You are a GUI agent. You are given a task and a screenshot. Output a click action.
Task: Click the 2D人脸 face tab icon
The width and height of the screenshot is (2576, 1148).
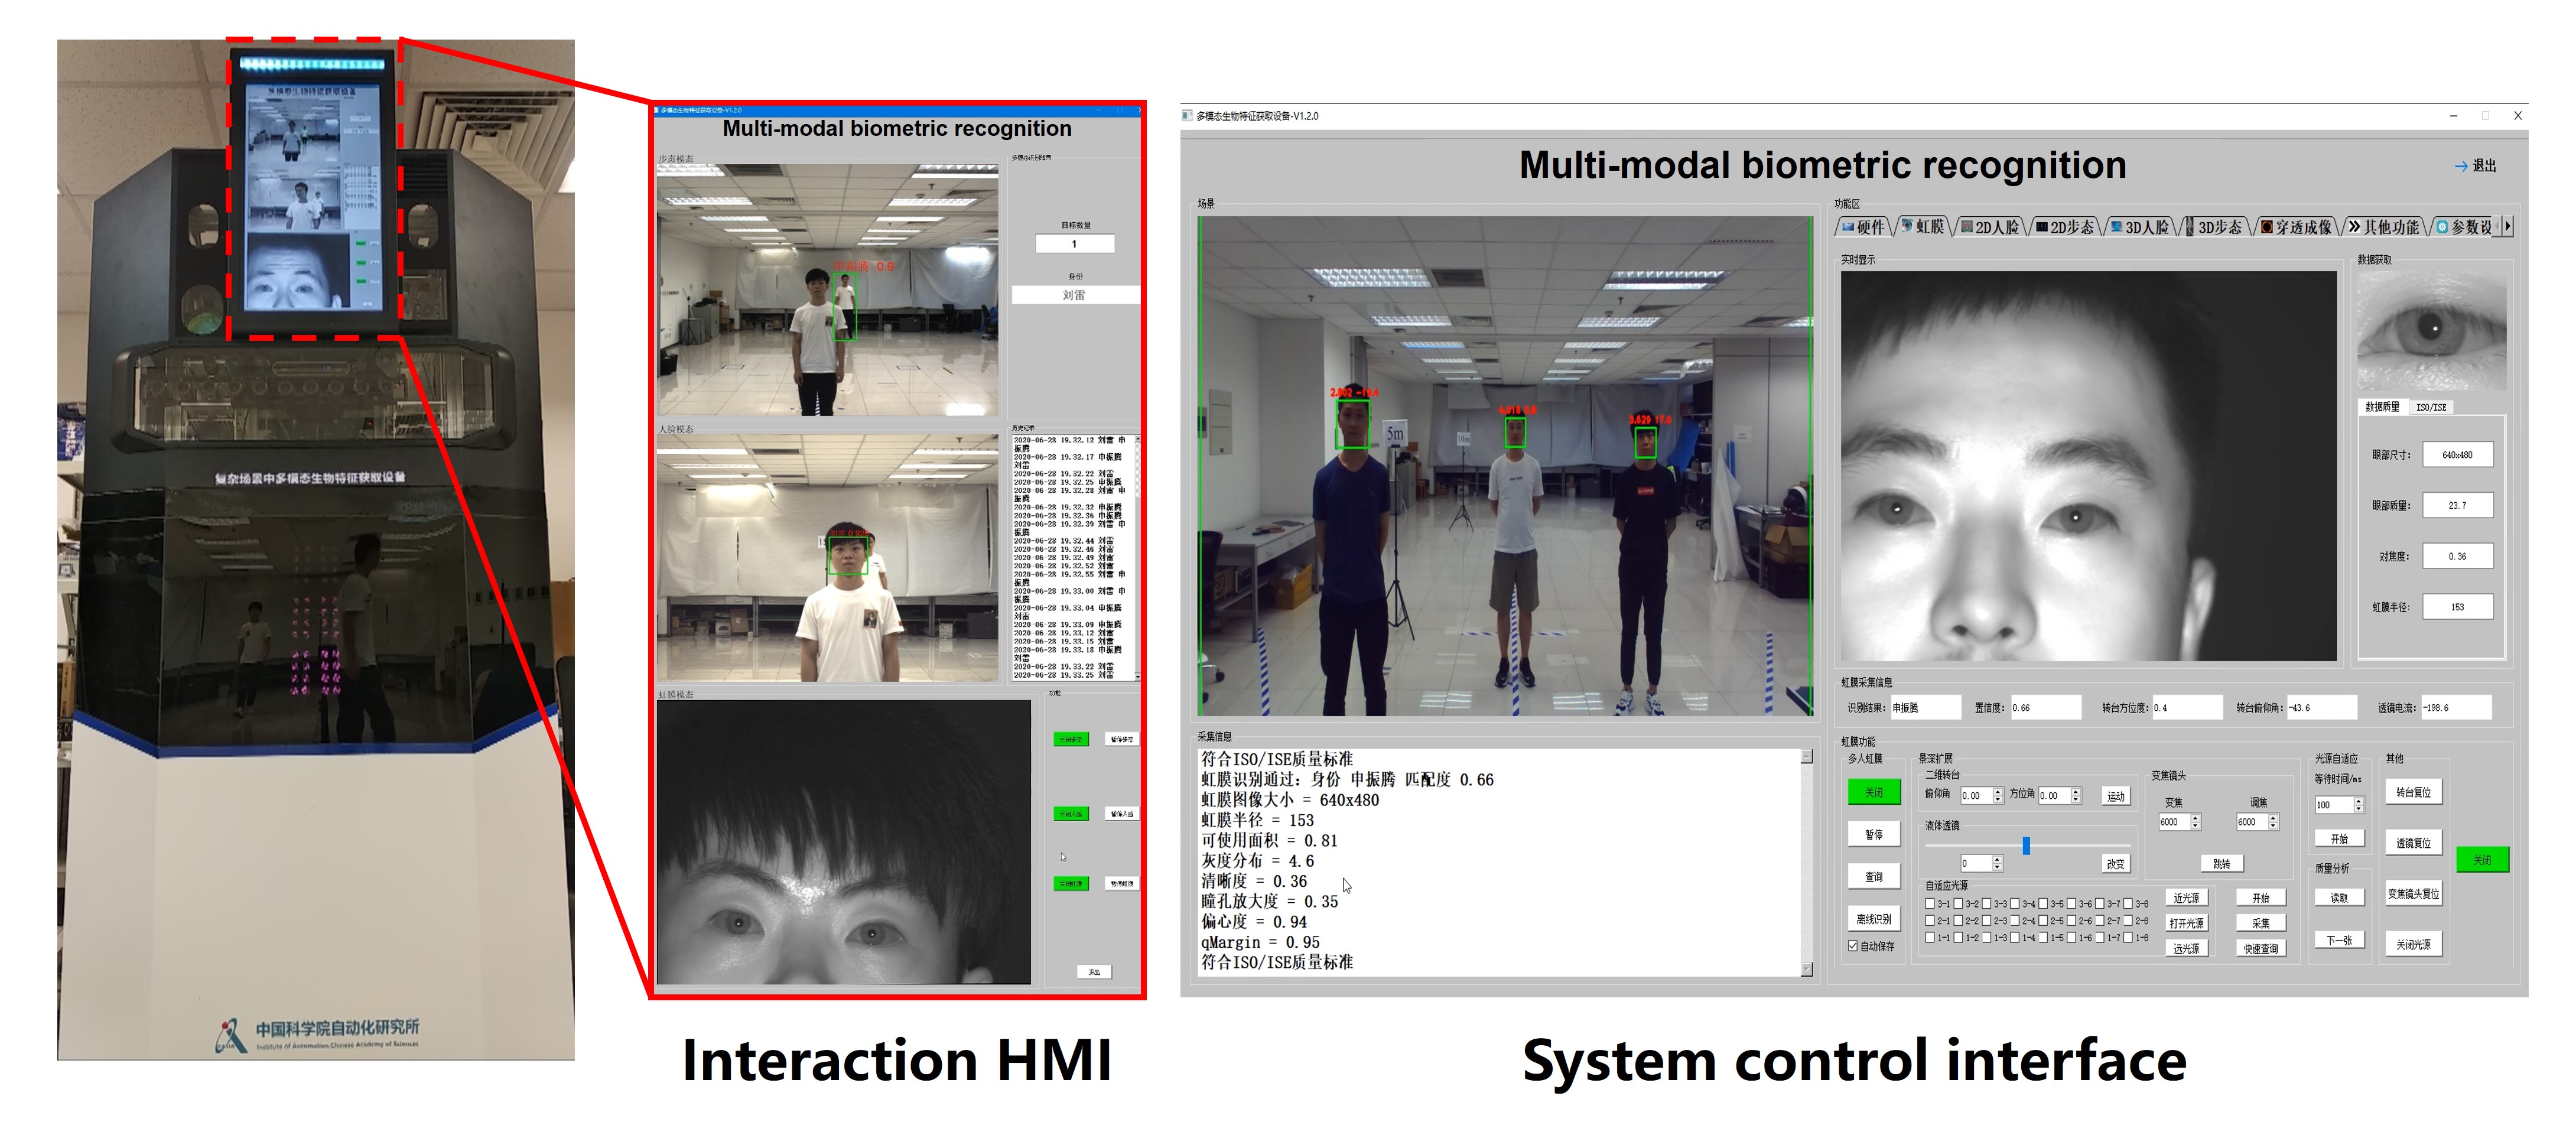(1967, 227)
